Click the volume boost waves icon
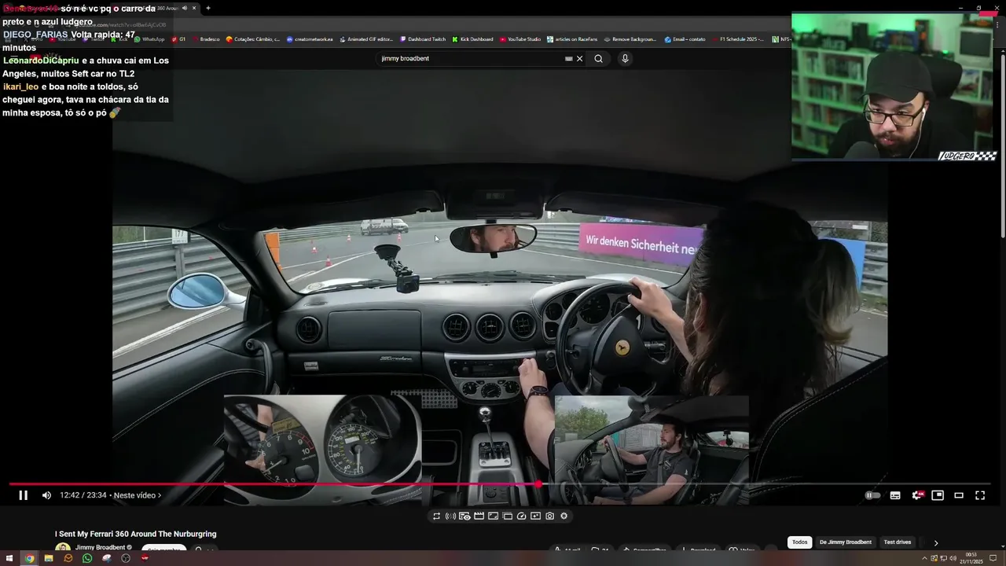This screenshot has width=1006, height=566. pyautogui.click(x=450, y=516)
